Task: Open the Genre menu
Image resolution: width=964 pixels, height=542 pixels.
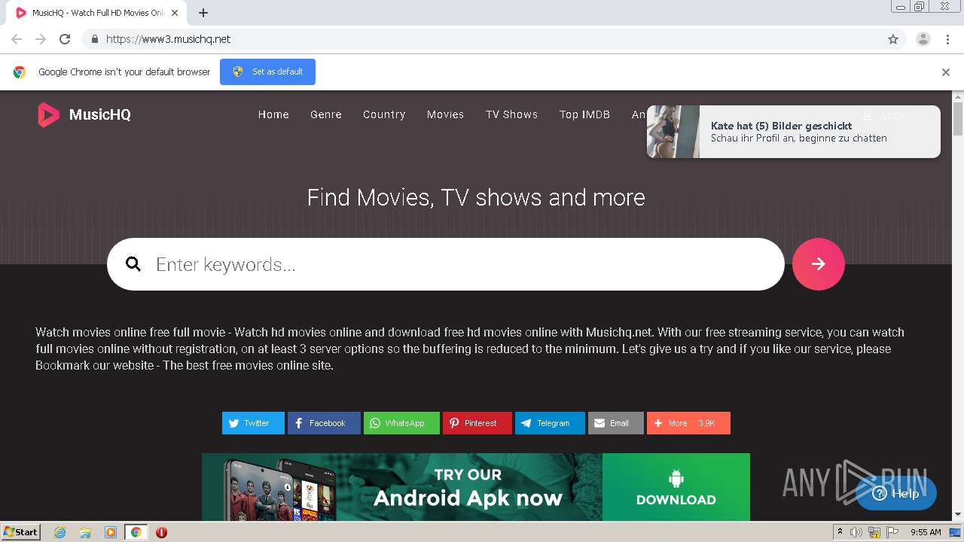Action: tap(326, 114)
